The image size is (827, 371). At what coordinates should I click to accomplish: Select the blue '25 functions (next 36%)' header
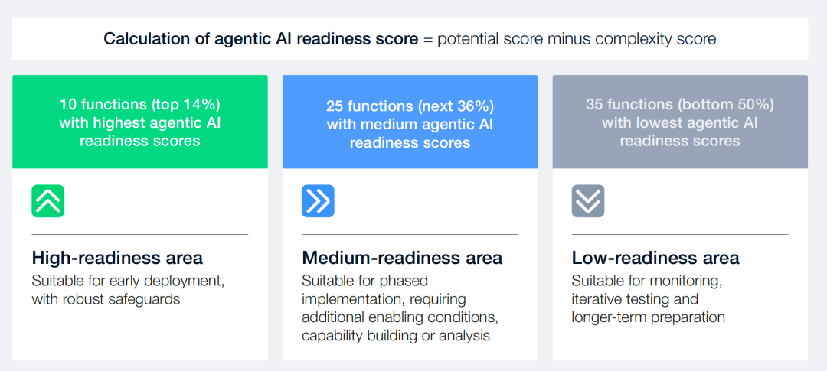click(410, 122)
